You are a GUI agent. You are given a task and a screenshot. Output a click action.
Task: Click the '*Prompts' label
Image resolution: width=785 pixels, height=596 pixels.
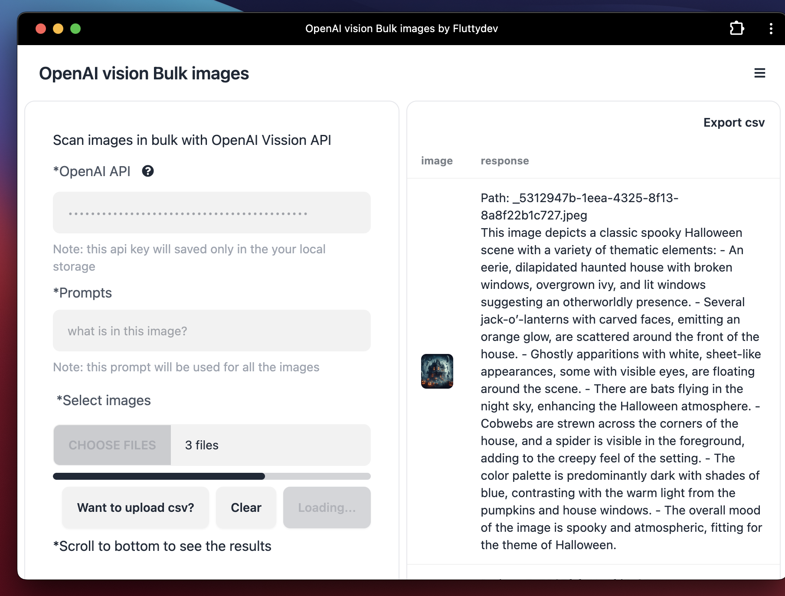pyautogui.click(x=82, y=293)
